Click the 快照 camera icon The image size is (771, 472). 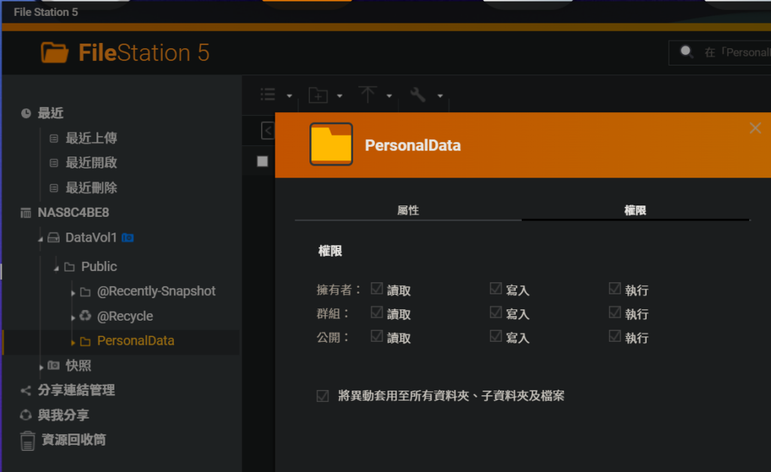53,365
